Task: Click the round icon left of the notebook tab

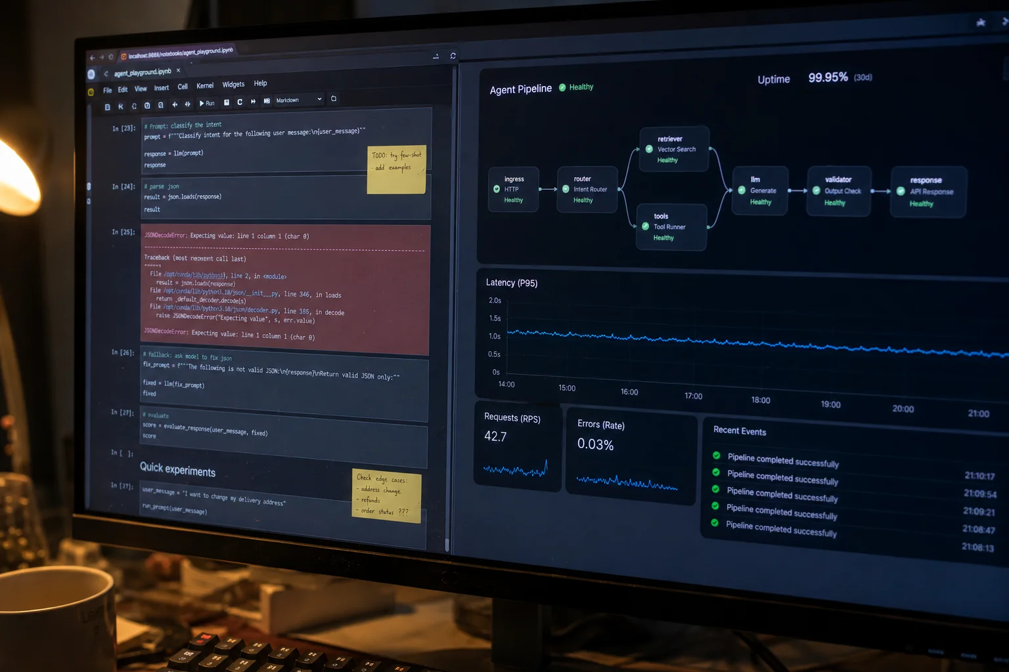Action: point(91,74)
